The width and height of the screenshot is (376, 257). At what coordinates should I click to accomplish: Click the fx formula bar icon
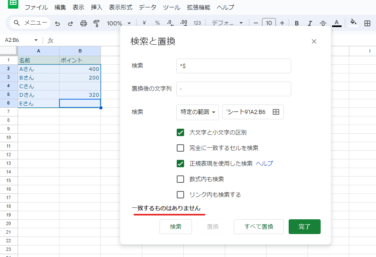(50, 40)
